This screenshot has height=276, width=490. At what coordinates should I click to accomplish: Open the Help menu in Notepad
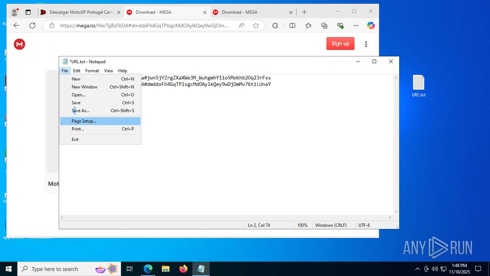tap(122, 71)
